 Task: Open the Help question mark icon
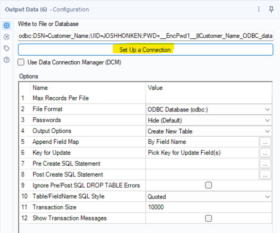7,60
